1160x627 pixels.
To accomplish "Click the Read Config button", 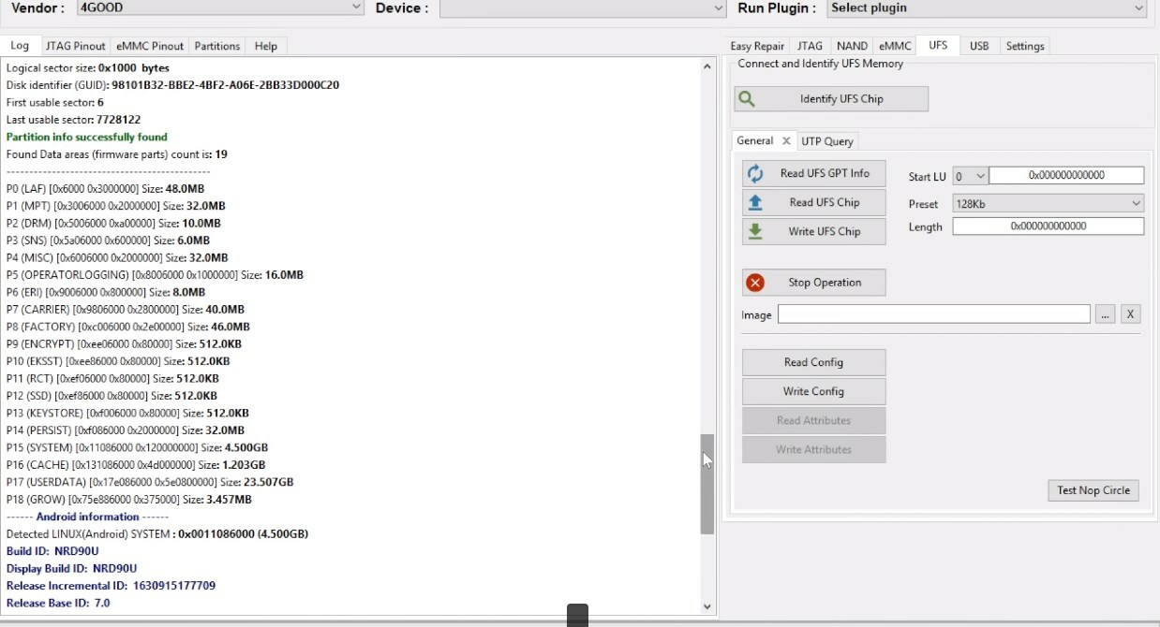I will (x=813, y=362).
